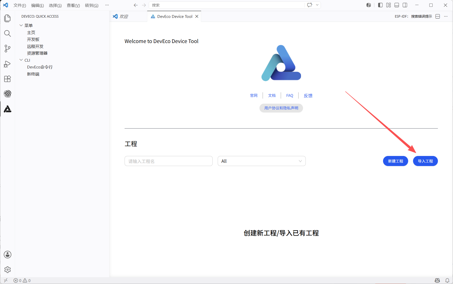Open the All project filter dropdown
Viewport: 453px width, 284px height.
pos(262,161)
